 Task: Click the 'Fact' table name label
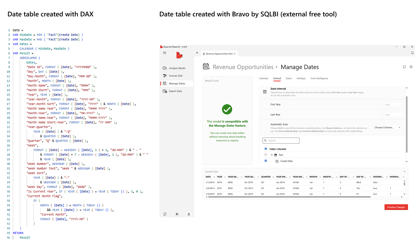coord(281,155)
